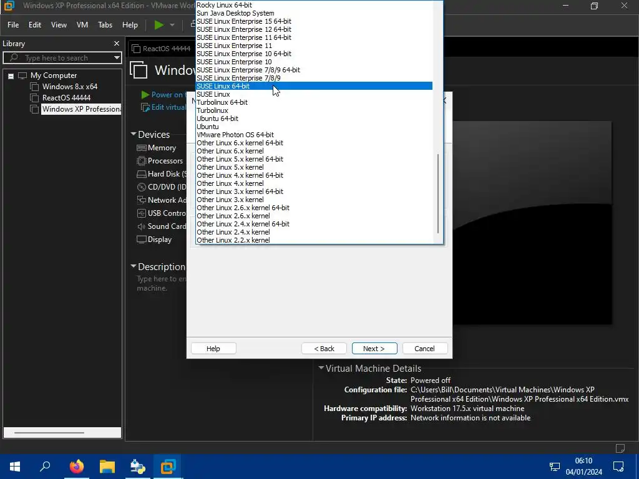Screen dimensions: 639x479
Task: Click the Sound Card device icon
Action: click(142, 226)
